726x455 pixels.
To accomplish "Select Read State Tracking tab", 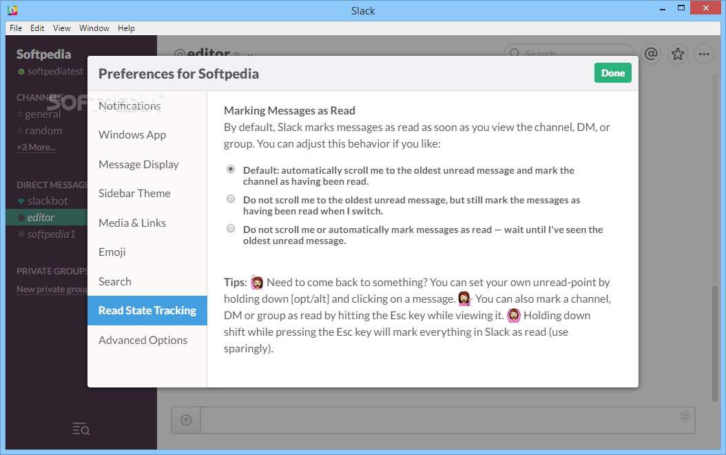I will click(x=147, y=310).
